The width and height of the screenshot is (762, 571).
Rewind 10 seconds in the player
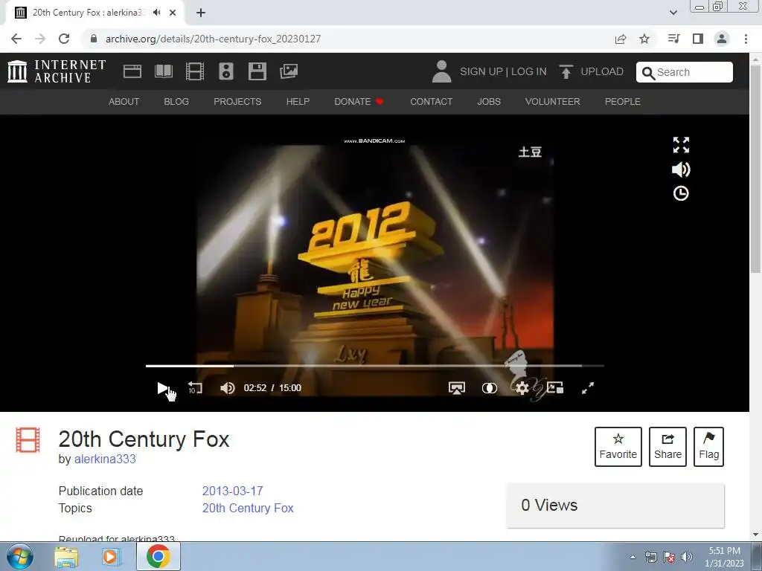[x=195, y=387]
